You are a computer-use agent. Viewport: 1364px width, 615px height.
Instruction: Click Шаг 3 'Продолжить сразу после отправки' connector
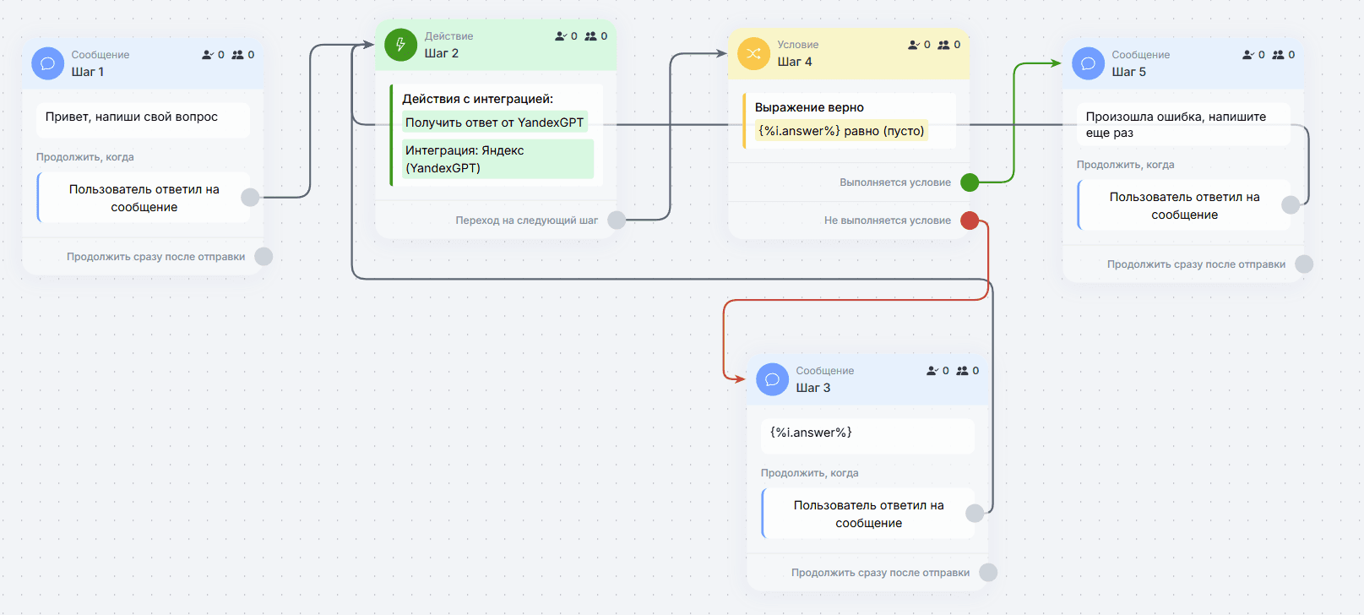(x=988, y=573)
